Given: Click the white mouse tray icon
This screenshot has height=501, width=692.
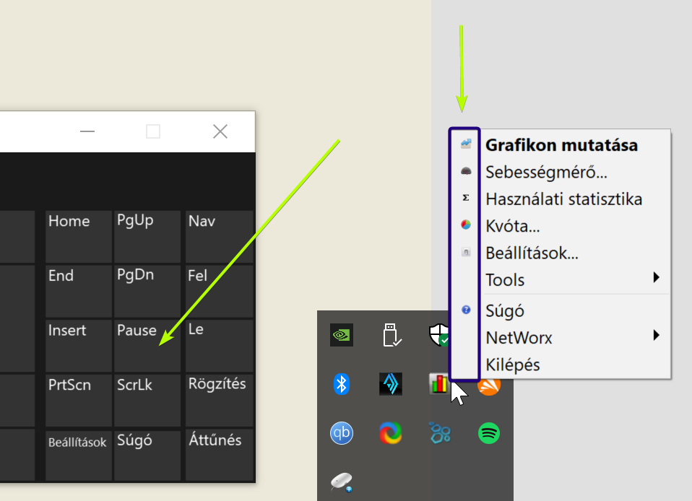Looking at the screenshot, I should pos(341,482).
